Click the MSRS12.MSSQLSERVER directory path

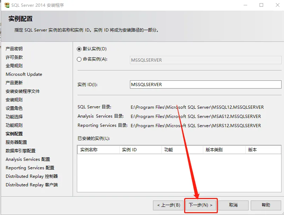[196, 126]
